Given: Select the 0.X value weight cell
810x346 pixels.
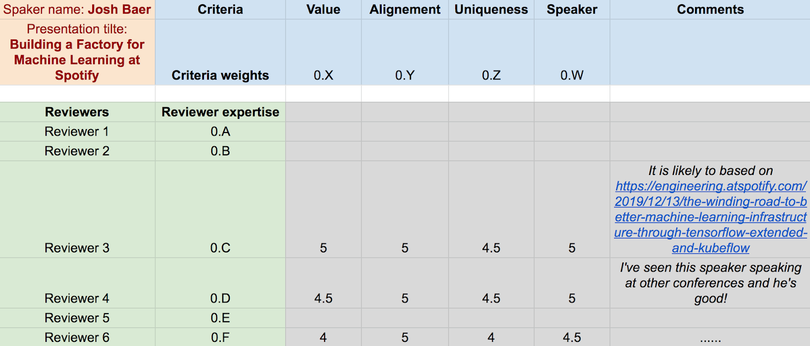Looking at the screenshot, I should pyautogui.click(x=323, y=75).
